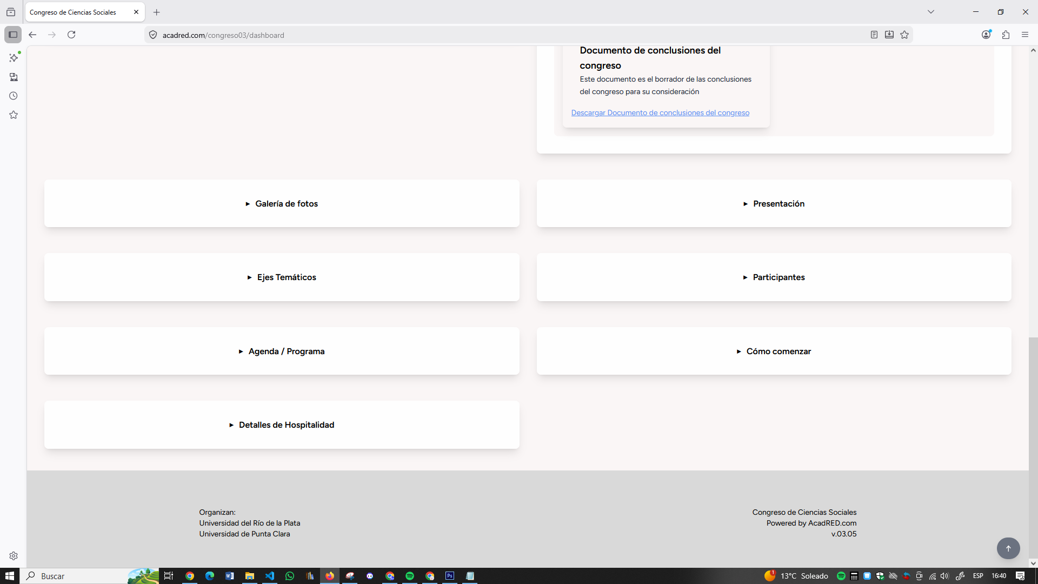Expand the Galería de fotos section
Image resolution: width=1038 pixels, height=584 pixels.
[282, 203]
